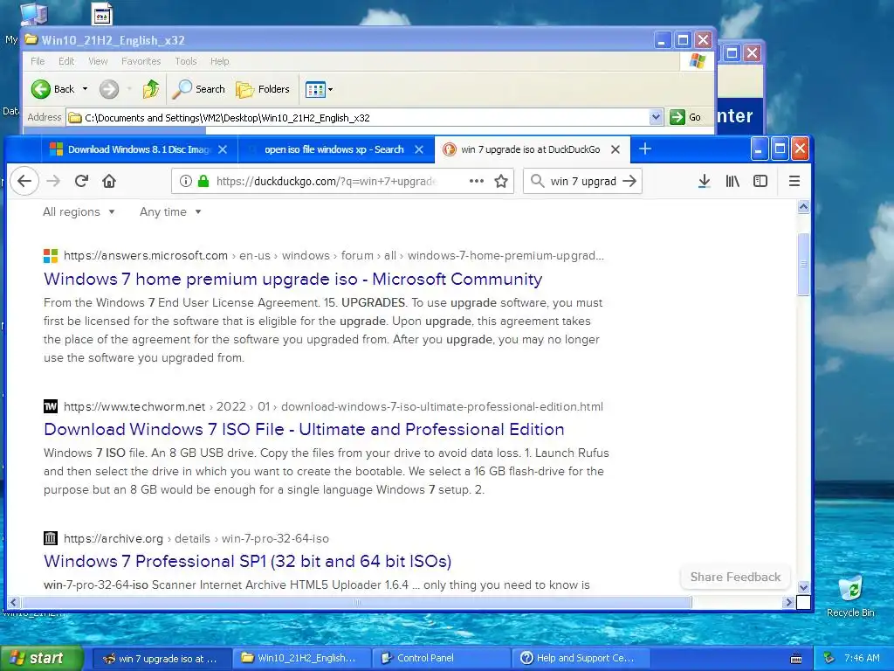Open Tools menu in Explorer
Image resolution: width=894 pixels, height=671 pixels.
coord(185,61)
